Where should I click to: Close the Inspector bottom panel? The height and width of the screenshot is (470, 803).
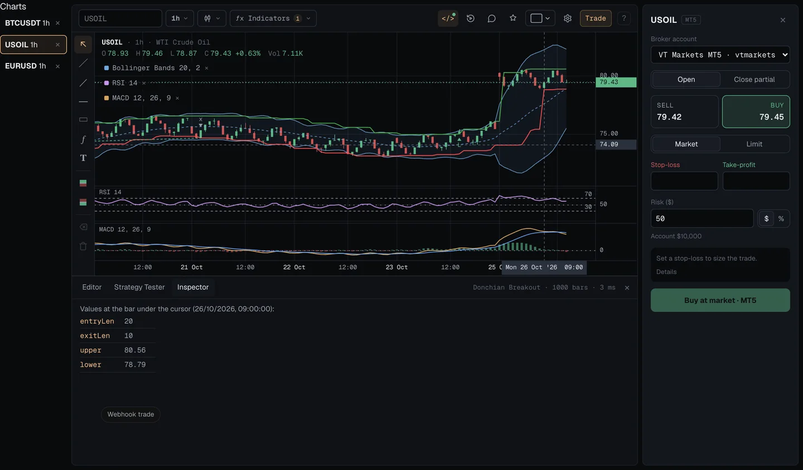627,288
